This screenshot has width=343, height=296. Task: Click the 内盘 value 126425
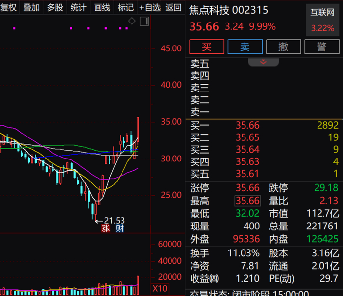[x=322, y=239]
